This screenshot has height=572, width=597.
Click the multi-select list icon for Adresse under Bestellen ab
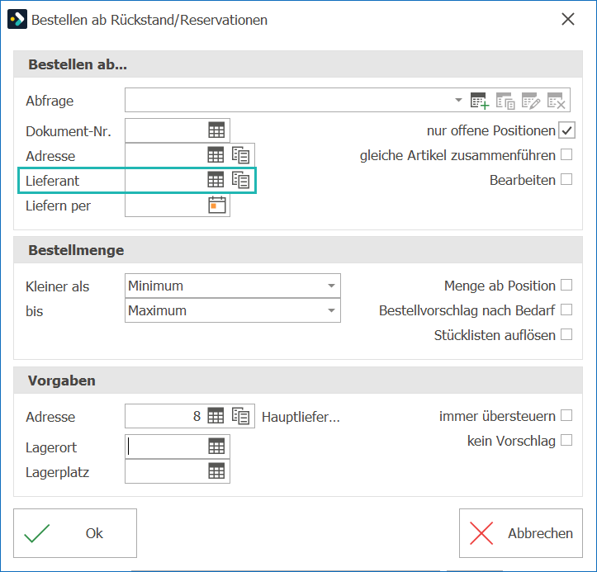point(240,155)
